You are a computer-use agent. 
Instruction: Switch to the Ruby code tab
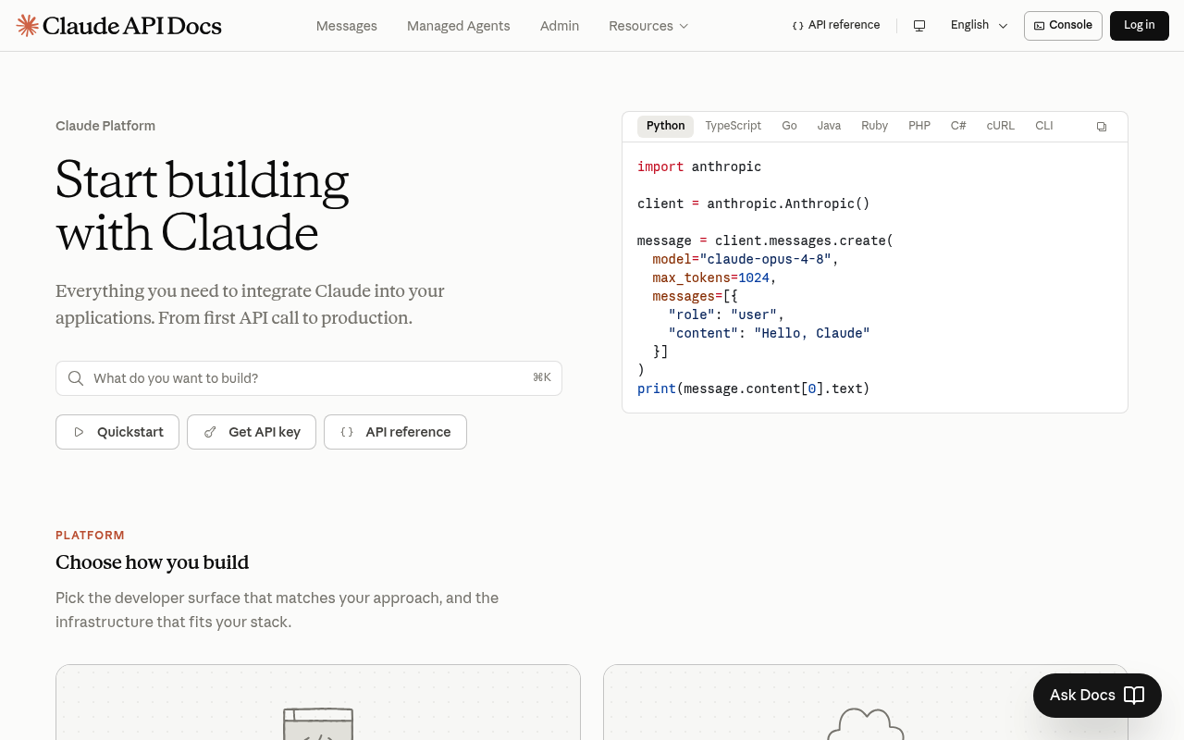coord(874,126)
